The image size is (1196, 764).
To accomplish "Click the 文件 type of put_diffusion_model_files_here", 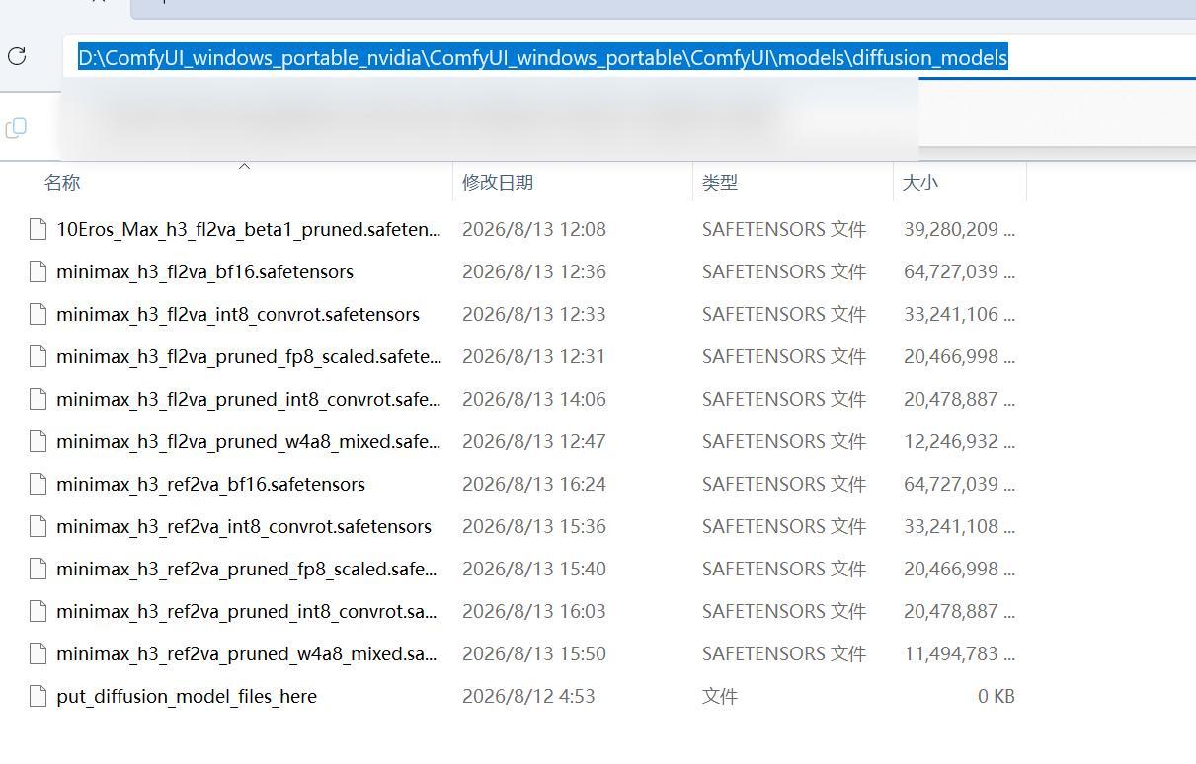I will point(720,696).
